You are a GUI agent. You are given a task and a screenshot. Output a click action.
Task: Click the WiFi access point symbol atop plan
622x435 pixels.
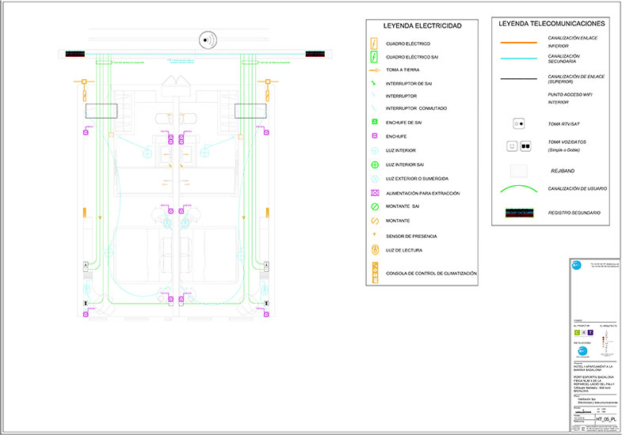tap(208, 38)
